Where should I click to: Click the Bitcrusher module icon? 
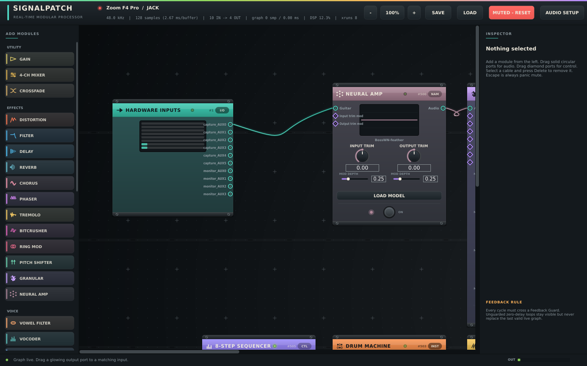pos(13,231)
